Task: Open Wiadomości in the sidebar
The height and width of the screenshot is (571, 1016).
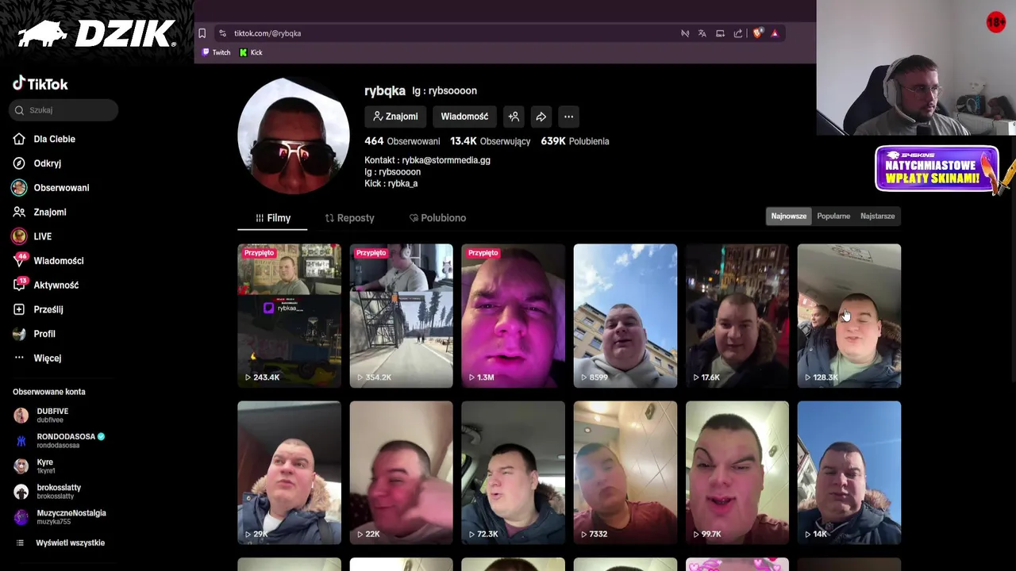Action: [58, 261]
